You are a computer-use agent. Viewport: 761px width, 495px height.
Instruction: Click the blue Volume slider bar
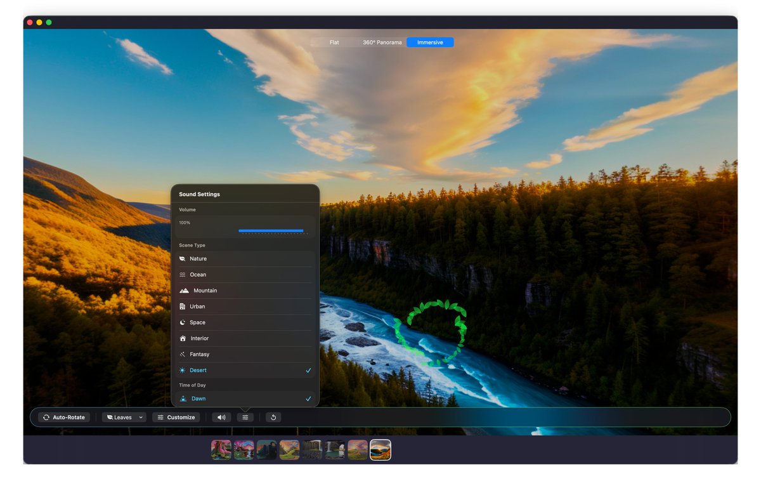(271, 230)
